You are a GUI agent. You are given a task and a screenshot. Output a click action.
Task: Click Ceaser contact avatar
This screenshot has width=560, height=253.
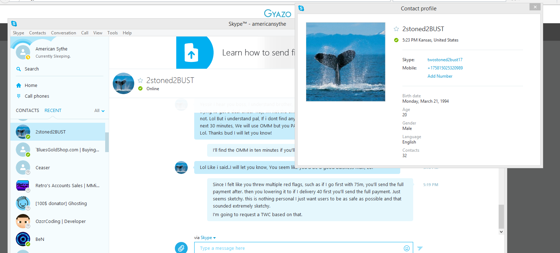click(23, 167)
